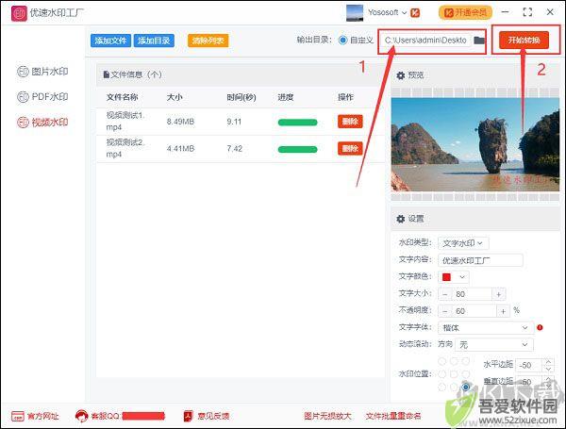Click the 8.49MB size cell
The height and width of the screenshot is (429, 566).
pos(180,122)
